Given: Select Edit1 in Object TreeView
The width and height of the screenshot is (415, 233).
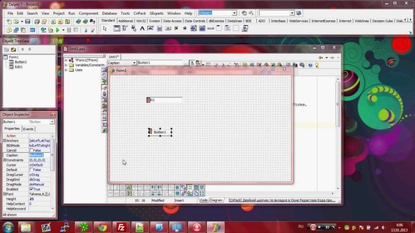Looking at the screenshot, I should pos(19,67).
